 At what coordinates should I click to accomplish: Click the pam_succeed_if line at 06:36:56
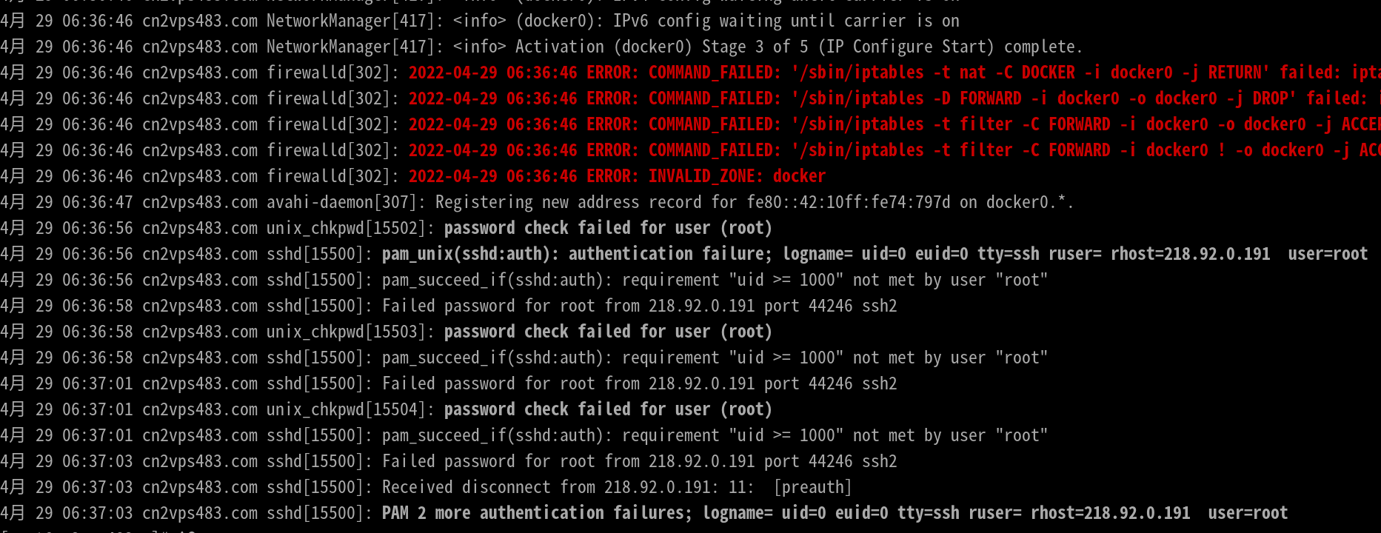524,280
